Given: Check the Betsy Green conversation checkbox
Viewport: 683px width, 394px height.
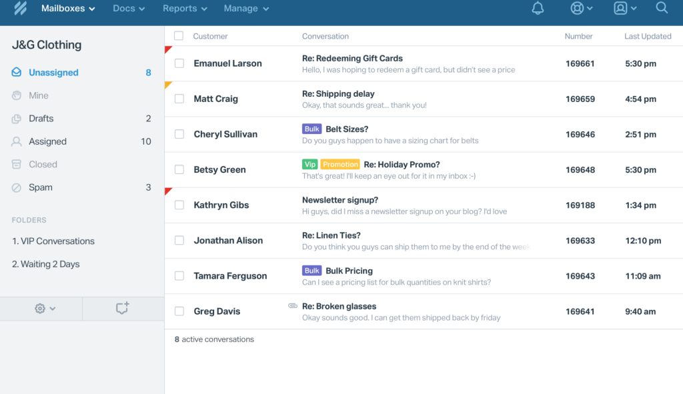Looking at the screenshot, I should point(179,169).
